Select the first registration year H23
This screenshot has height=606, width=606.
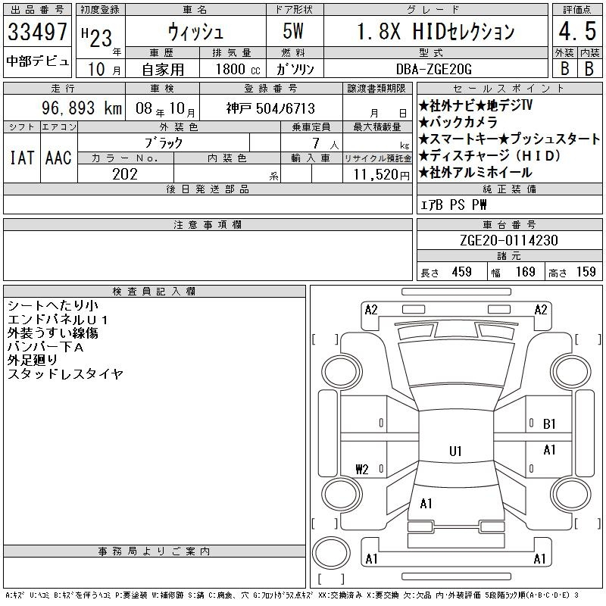[x=97, y=38]
